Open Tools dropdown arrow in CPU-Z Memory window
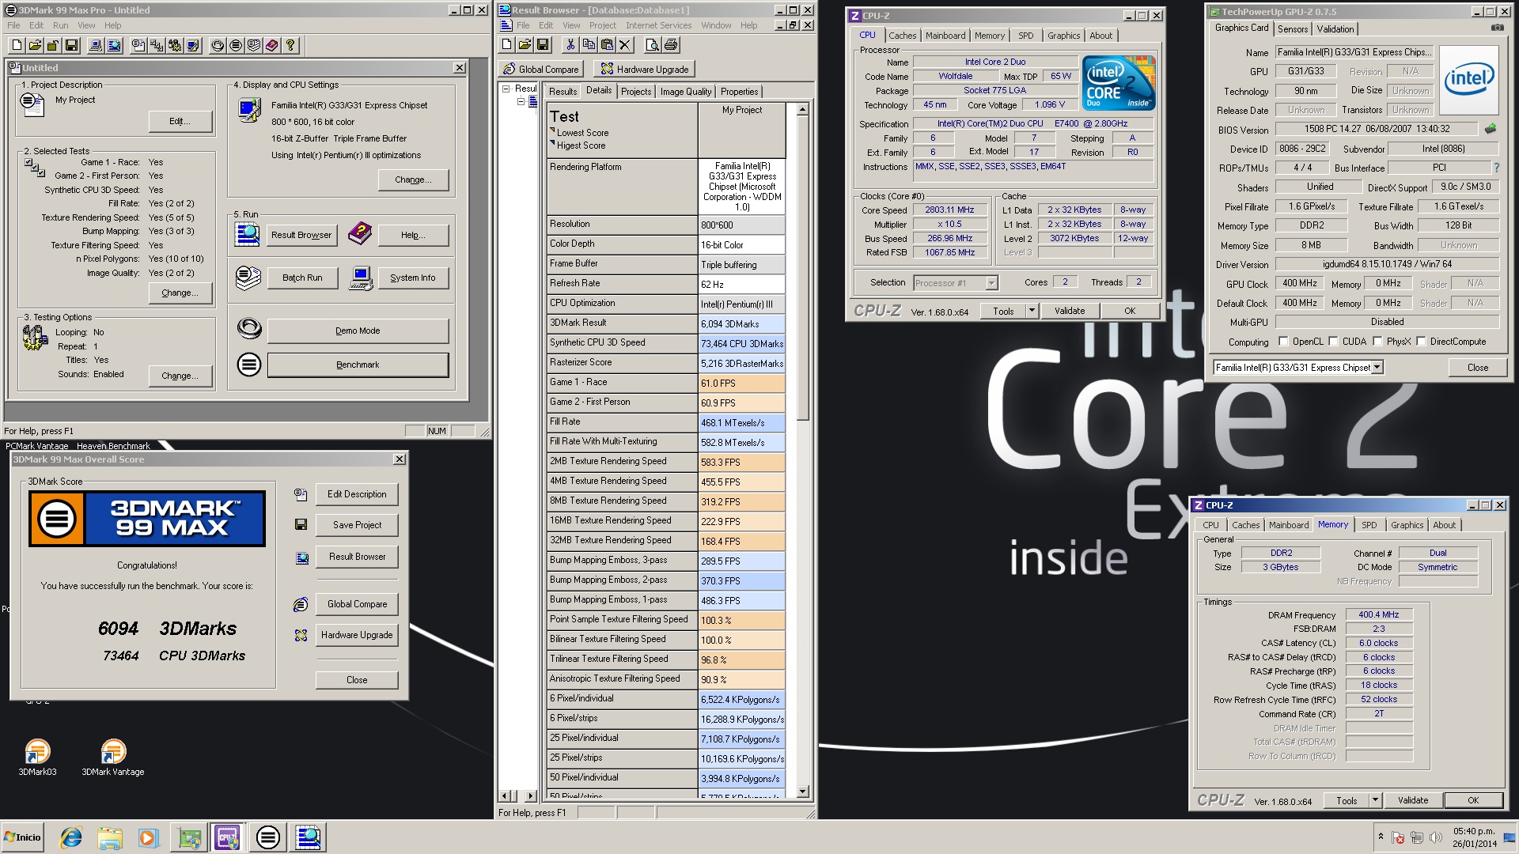The image size is (1519, 854). click(1375, 800)
